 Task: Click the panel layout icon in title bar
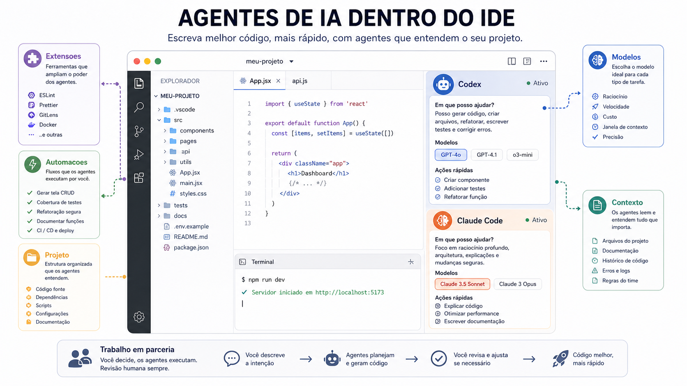[x=527, y=62]
